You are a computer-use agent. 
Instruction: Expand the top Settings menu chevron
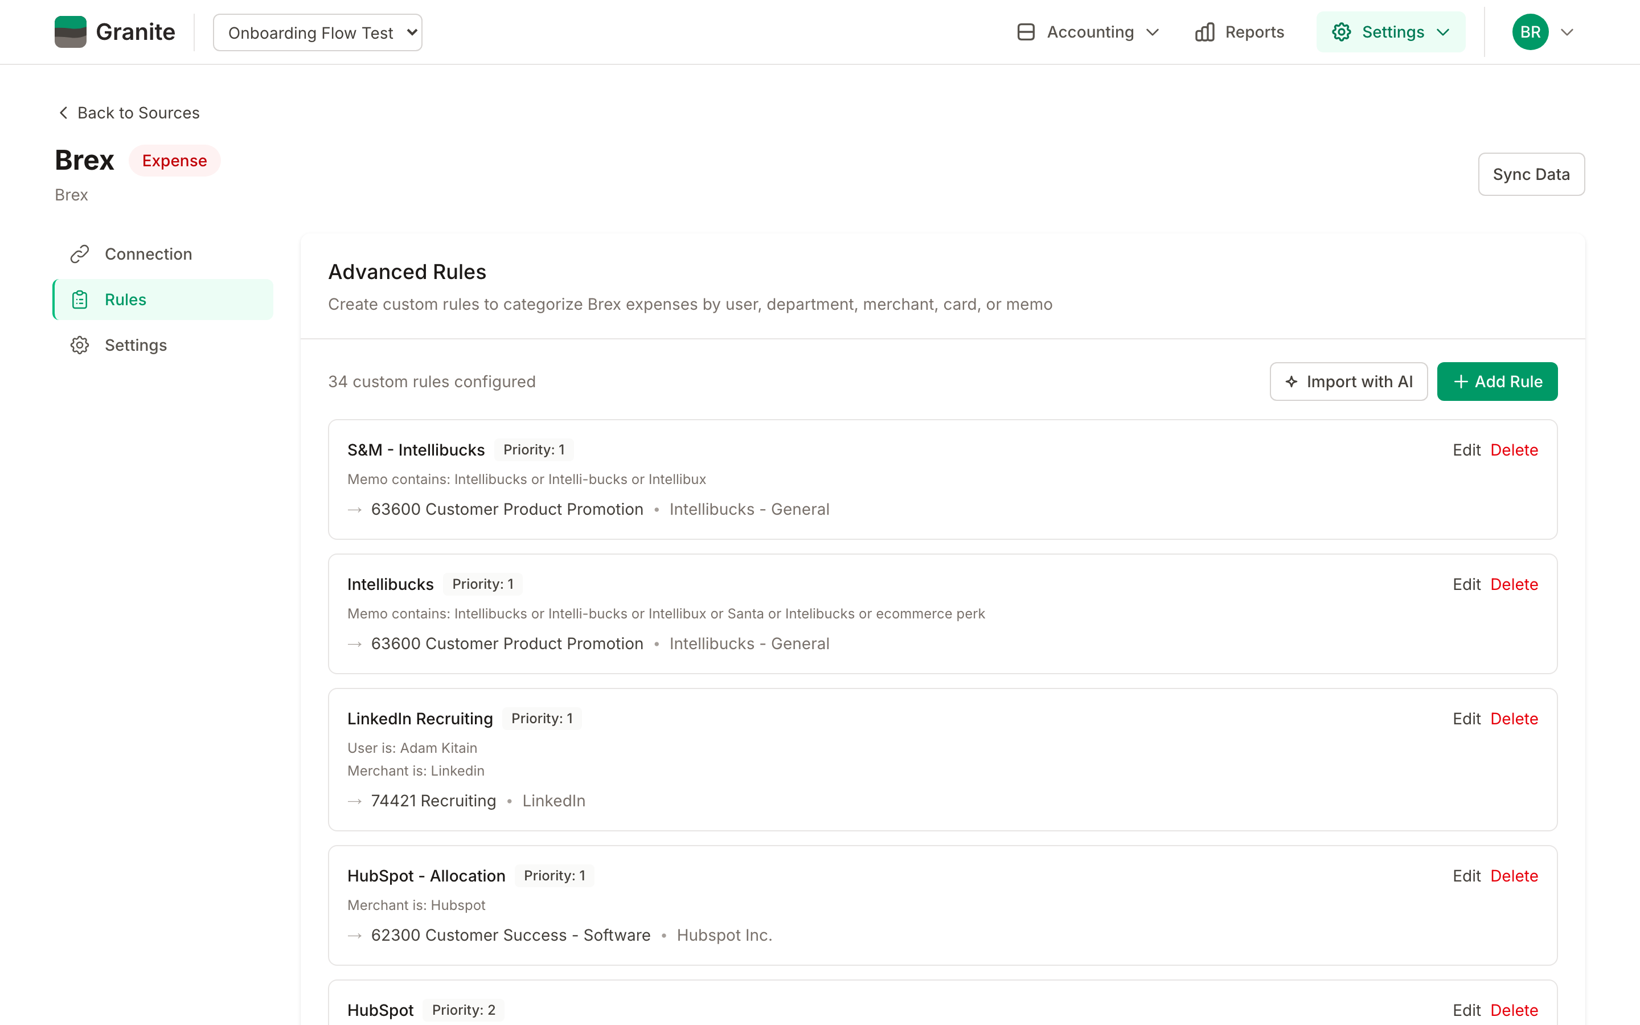(x=1444, y=32)
